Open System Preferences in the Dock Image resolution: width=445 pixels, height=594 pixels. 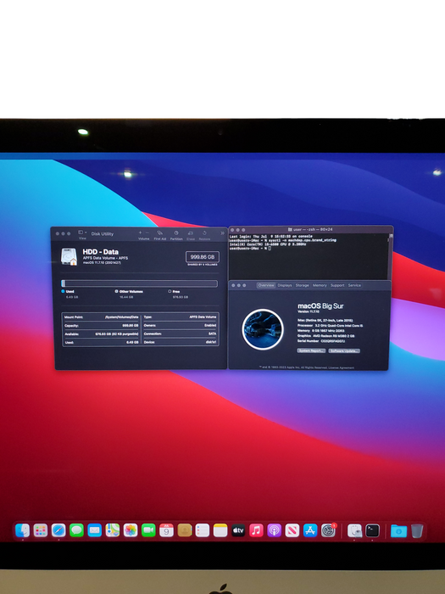pos(328,530)
